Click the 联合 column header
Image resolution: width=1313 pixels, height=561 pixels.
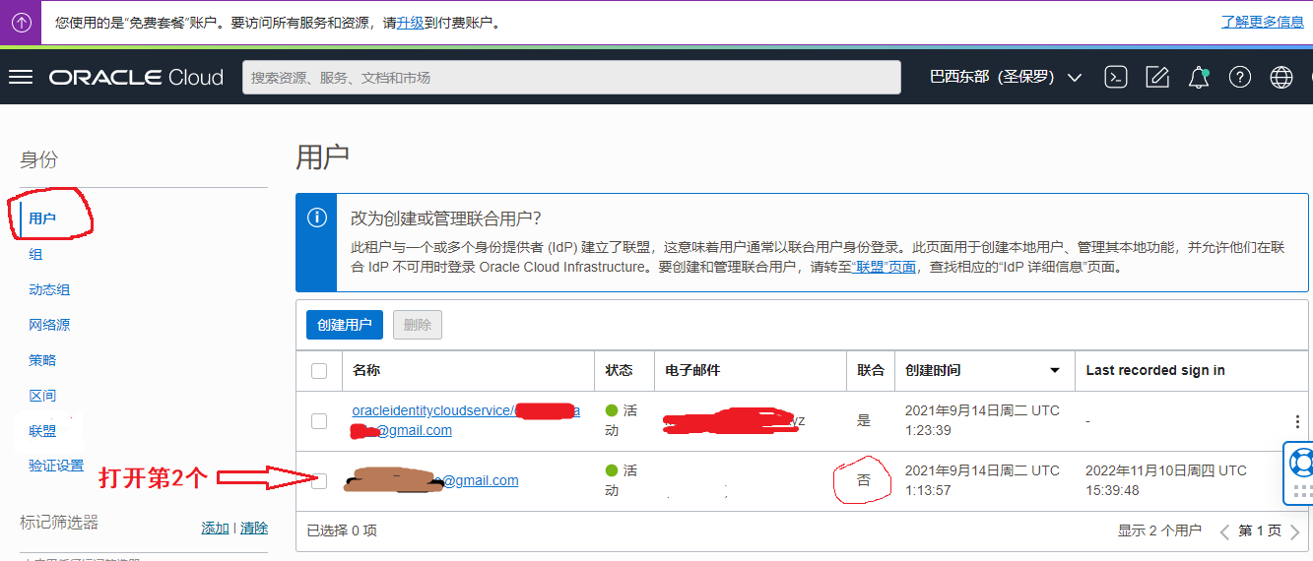[x=871, y=370]
